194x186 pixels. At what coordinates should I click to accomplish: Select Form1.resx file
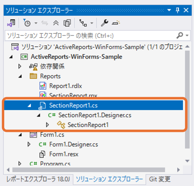(x=64, y=154)
